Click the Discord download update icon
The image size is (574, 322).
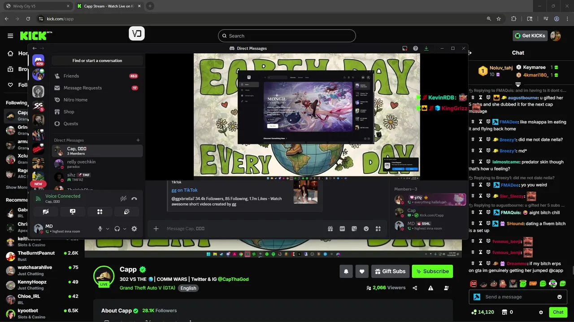click(426, 48)
